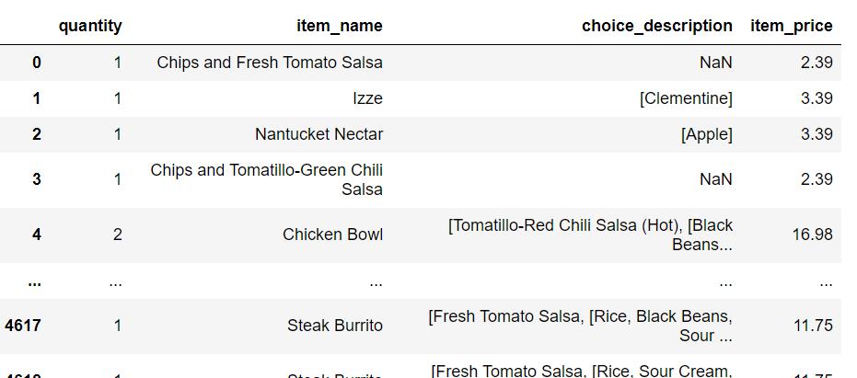The height and width of the screenshot is (378, 857).
Task: Click the Chicken Bowl item name
Action: point(332,235)
